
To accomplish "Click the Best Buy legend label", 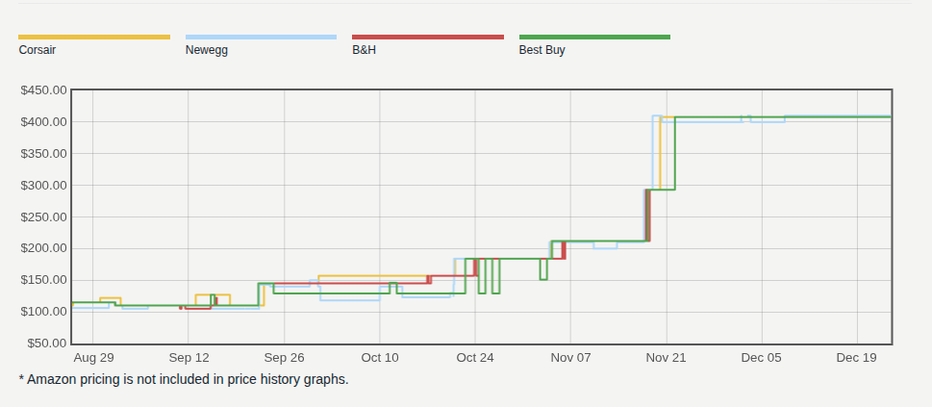I will pos(542,50).
